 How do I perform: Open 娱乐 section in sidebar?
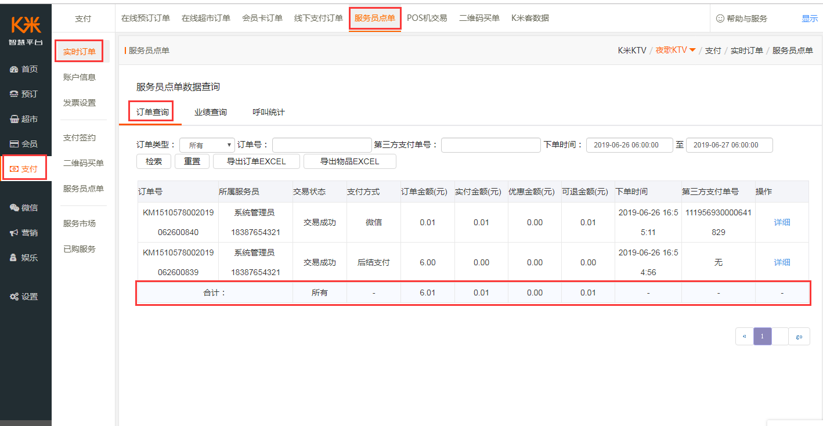pos(24,258)
